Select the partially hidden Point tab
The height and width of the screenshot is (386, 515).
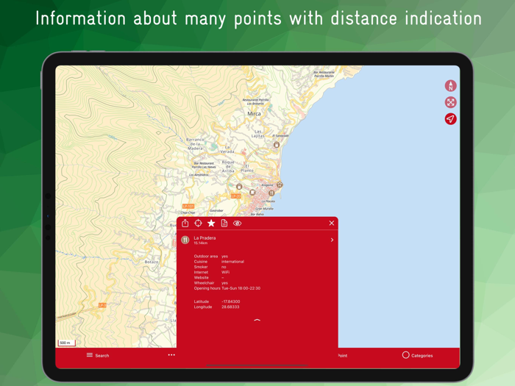pos(343,355)
